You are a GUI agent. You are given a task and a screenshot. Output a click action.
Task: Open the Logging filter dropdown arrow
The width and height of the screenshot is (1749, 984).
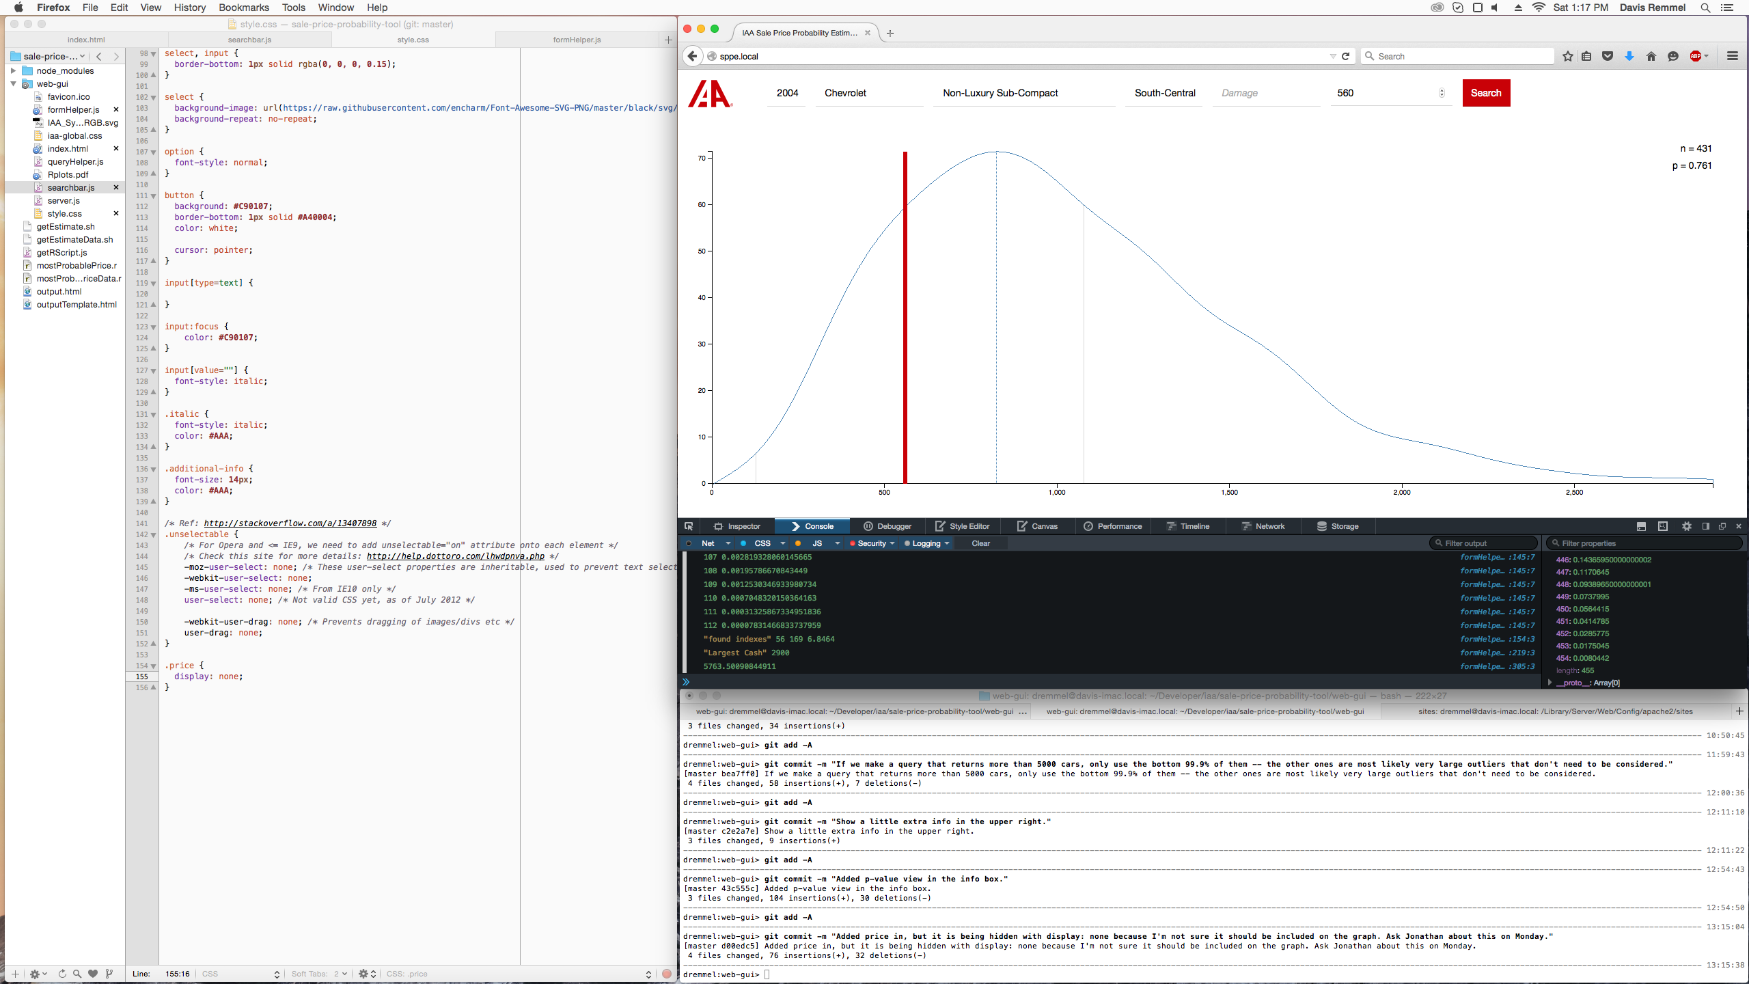tap(947, 543)
